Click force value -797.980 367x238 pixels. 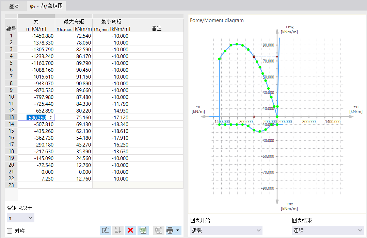[x=36, y=97]
